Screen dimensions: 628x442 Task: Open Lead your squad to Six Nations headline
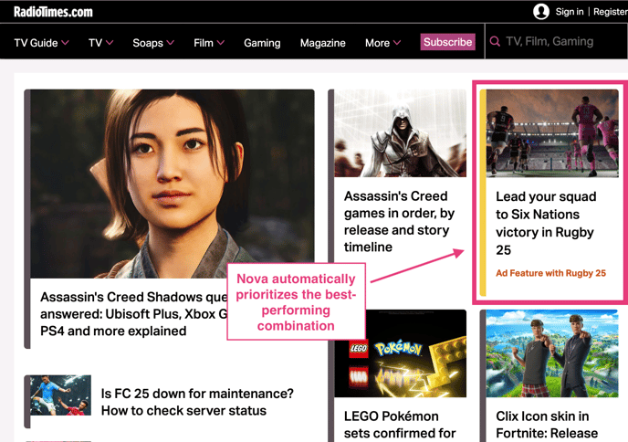pyautogui.click(x=546, y=223)
